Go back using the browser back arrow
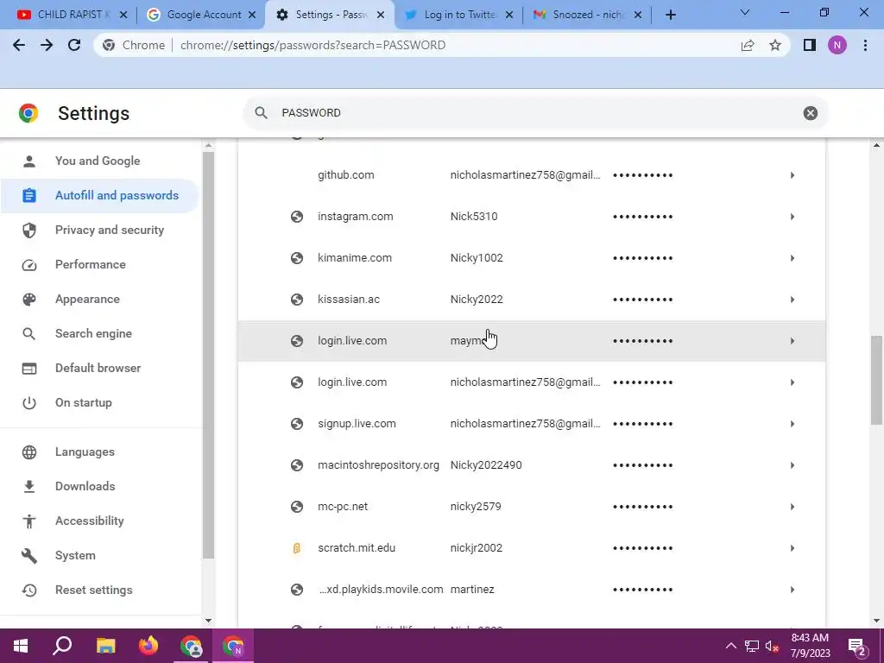Image resolution: width=884 pixels, height=663 pixels. pyautogui.click(x=19, y=45)
